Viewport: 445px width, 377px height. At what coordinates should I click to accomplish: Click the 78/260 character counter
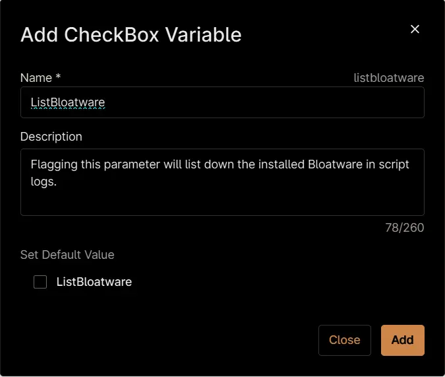[x=404, y=227]
